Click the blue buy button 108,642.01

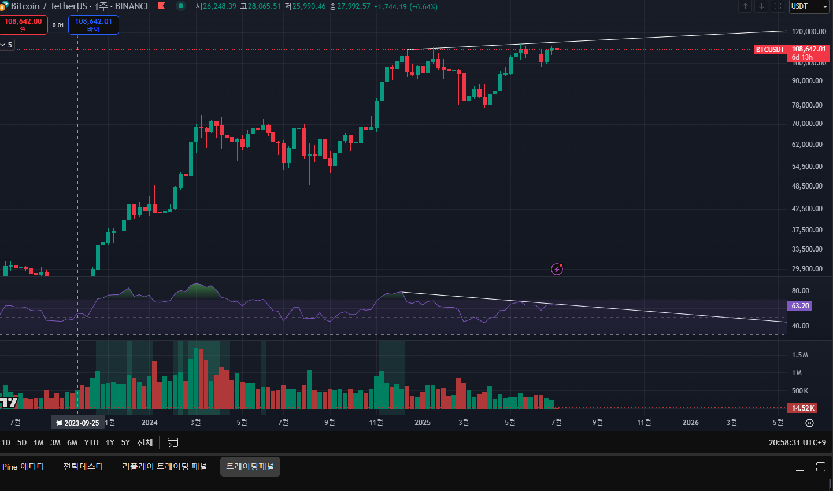pos(94,25)
